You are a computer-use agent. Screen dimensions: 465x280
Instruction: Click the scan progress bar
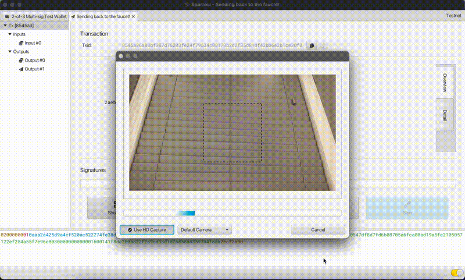(232, 213)
